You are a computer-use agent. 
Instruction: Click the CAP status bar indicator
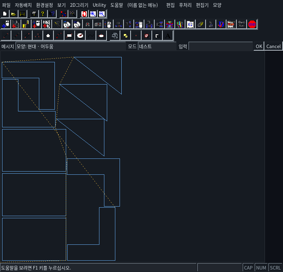point(248,268)
